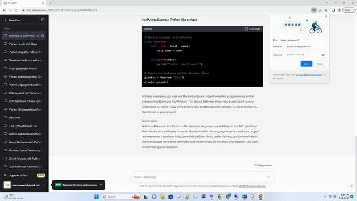Toggle password visibility with eye icon

click(323, 55)
